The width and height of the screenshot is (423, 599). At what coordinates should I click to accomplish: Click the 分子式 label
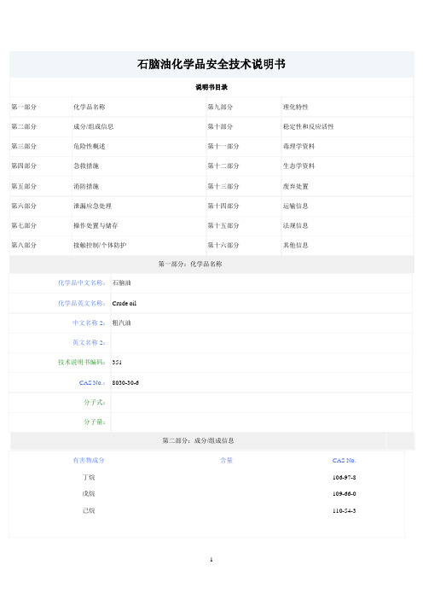pos(95,402)
